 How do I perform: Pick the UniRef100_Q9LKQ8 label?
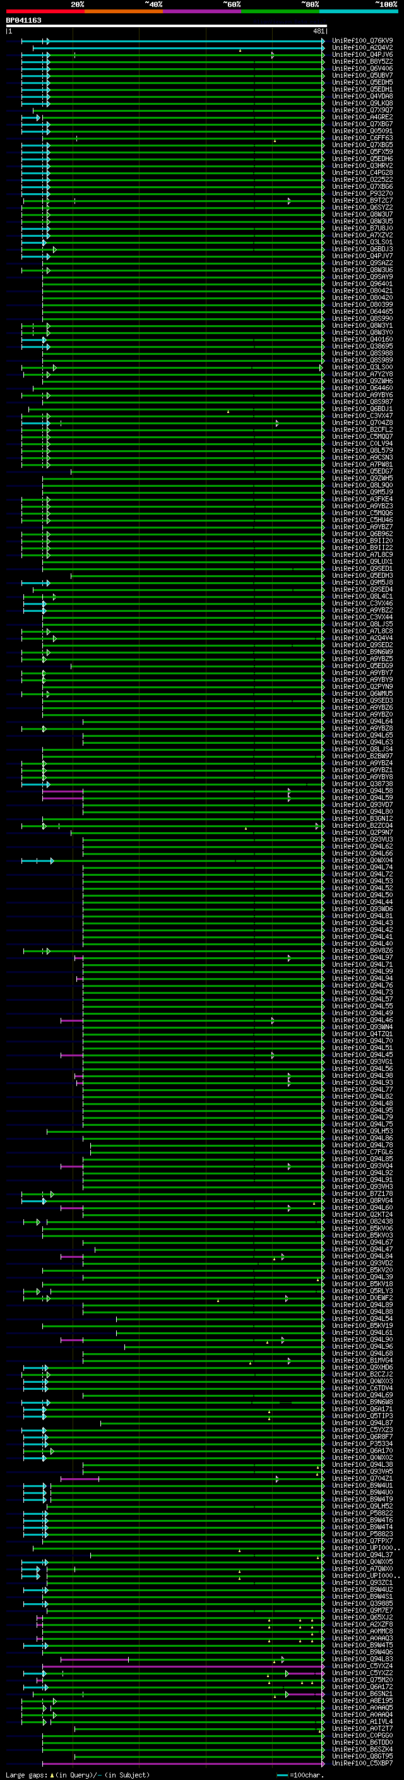click(x=362, y=103)
